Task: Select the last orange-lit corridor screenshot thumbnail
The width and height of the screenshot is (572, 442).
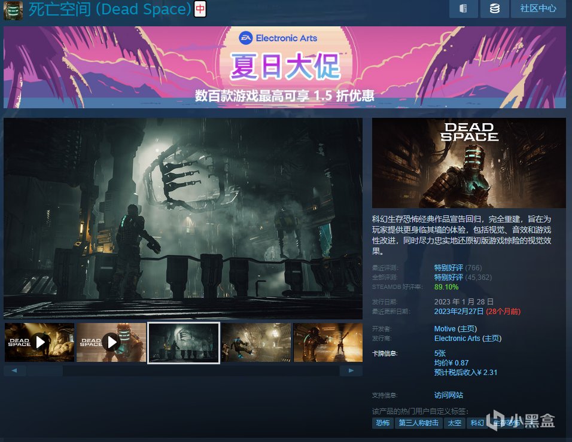Action: click(x=328, y=343)
